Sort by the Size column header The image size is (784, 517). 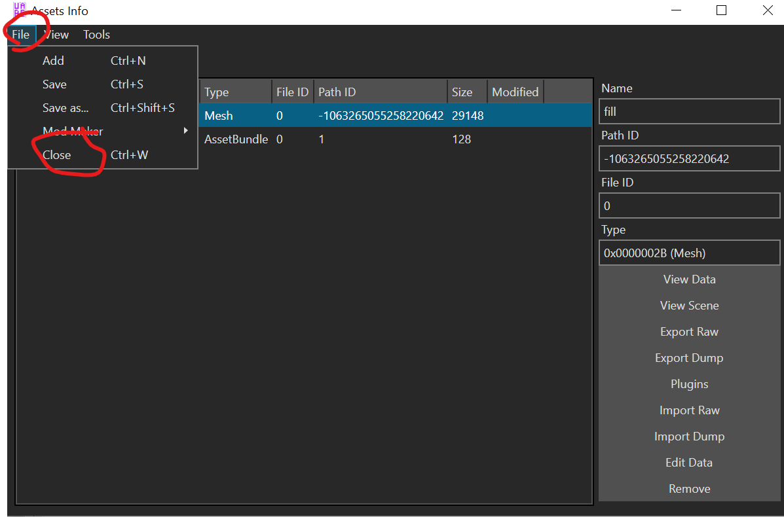pos(467,92)
